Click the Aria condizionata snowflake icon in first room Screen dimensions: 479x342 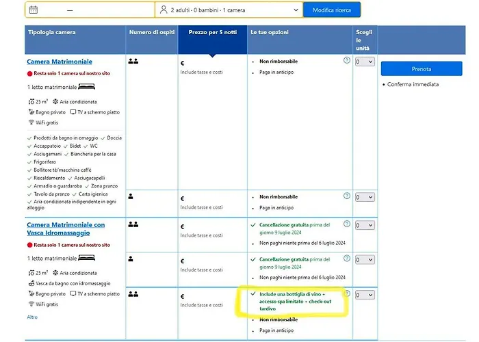point(55,101)
